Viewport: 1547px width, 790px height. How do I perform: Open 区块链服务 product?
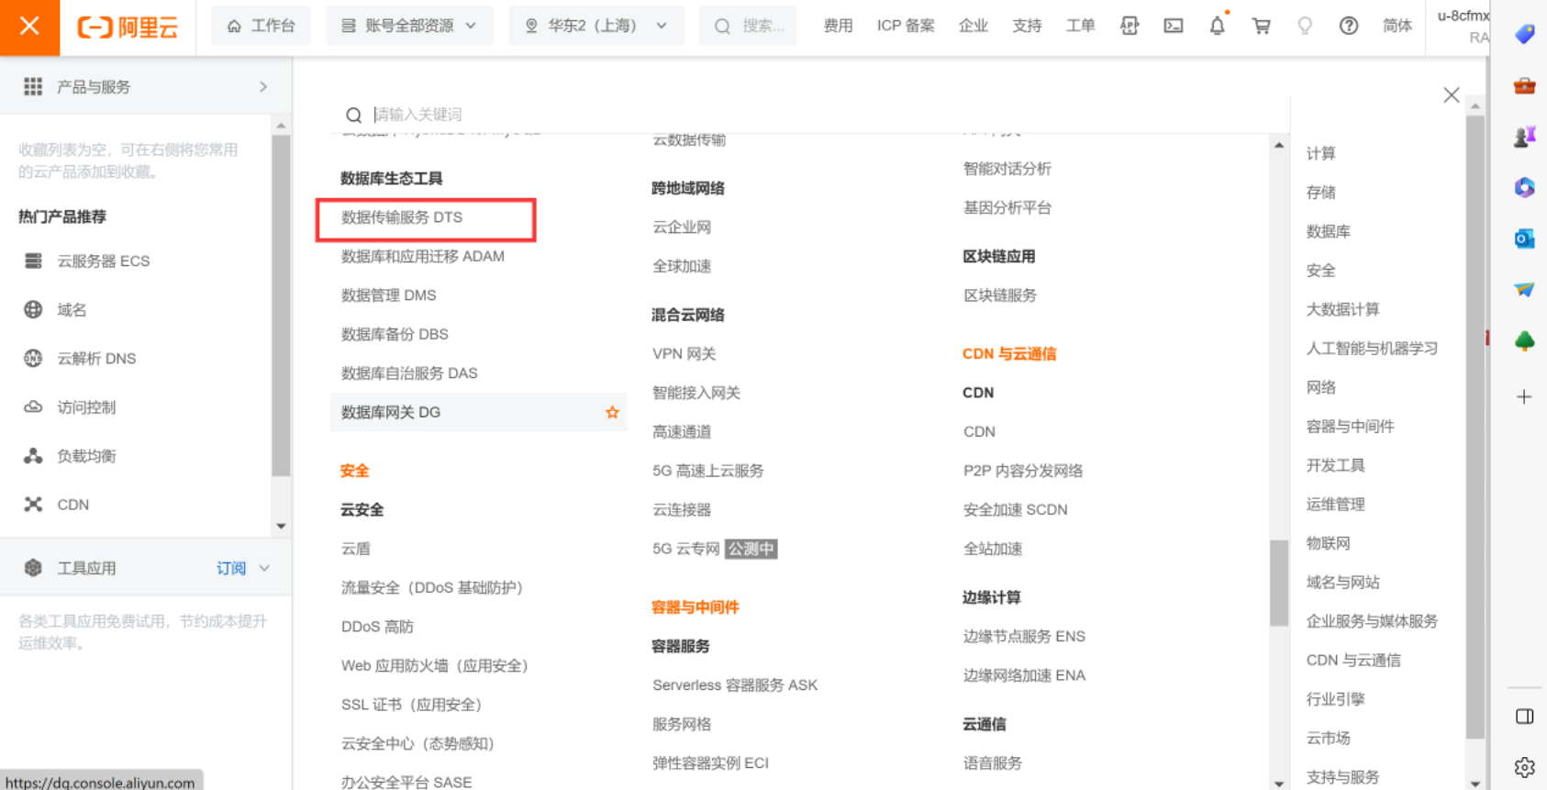click(x=1000, y=295)
